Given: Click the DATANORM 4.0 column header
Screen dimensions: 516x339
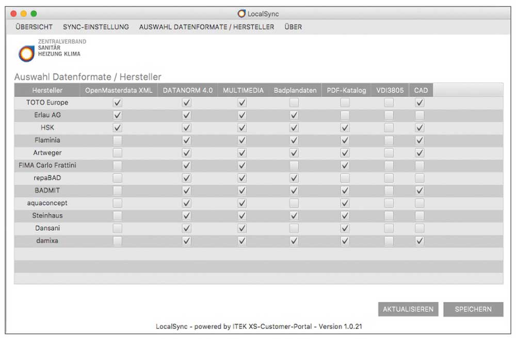Looking at the screenshot, I should [188, 90].
